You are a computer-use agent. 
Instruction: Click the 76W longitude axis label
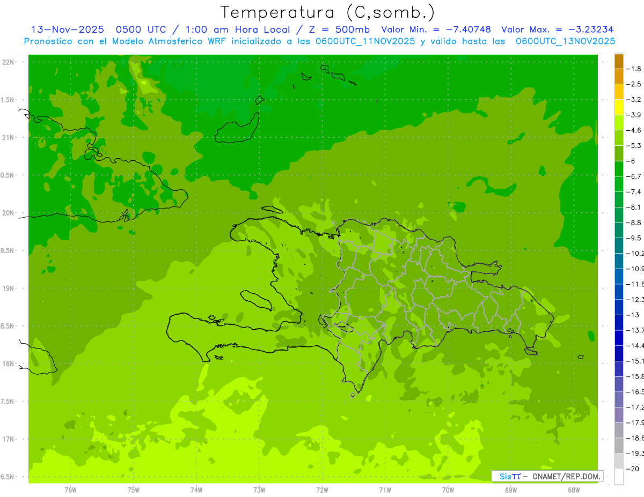(x=70, y=489)
